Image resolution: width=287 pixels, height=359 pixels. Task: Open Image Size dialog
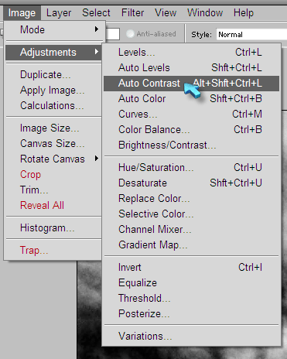53,128
